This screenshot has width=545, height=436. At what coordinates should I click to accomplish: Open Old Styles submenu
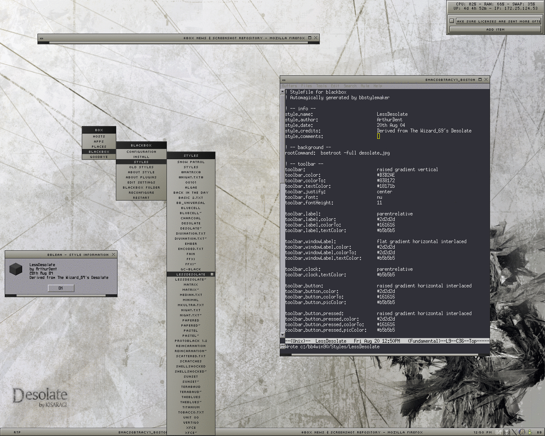coord(141,167)
